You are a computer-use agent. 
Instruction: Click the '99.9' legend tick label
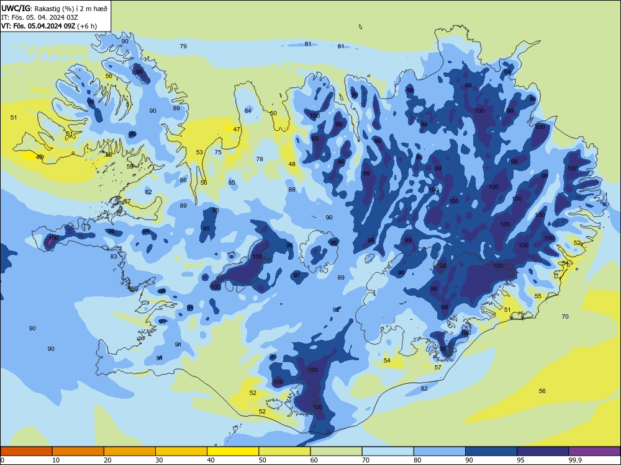pyautogui.click(x=575, y=460)
